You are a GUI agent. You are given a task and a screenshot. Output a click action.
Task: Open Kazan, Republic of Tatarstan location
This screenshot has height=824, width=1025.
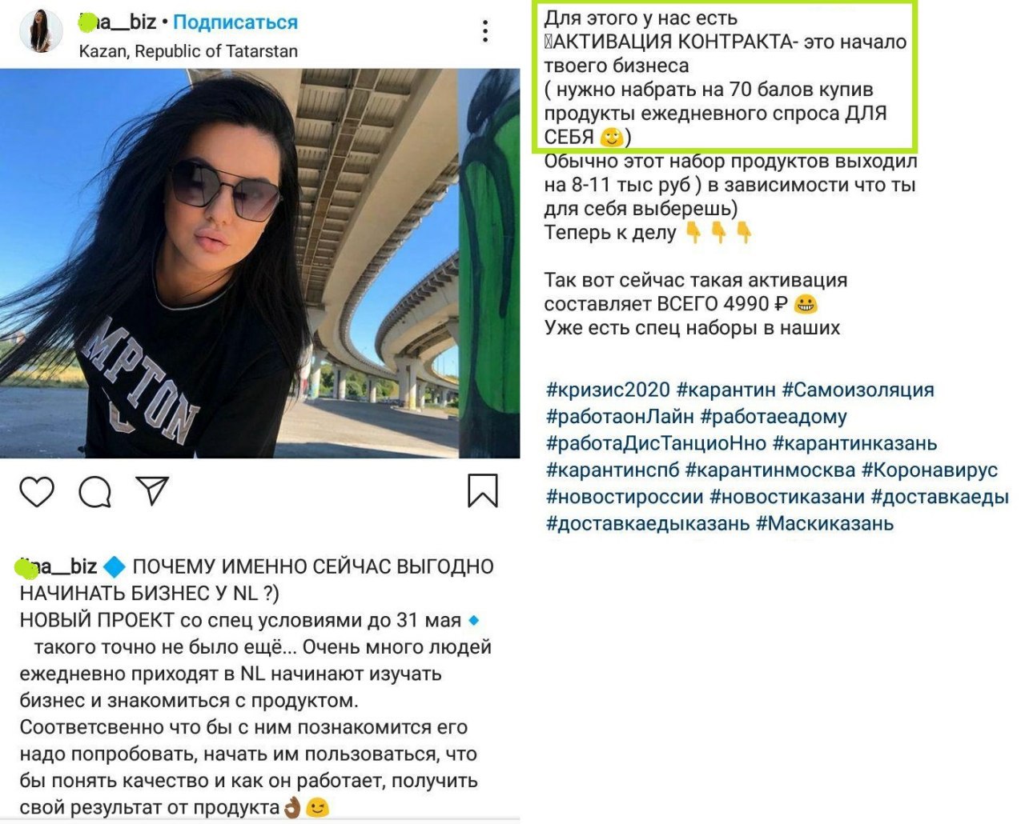pyautogui.click(x=188, y=51)
